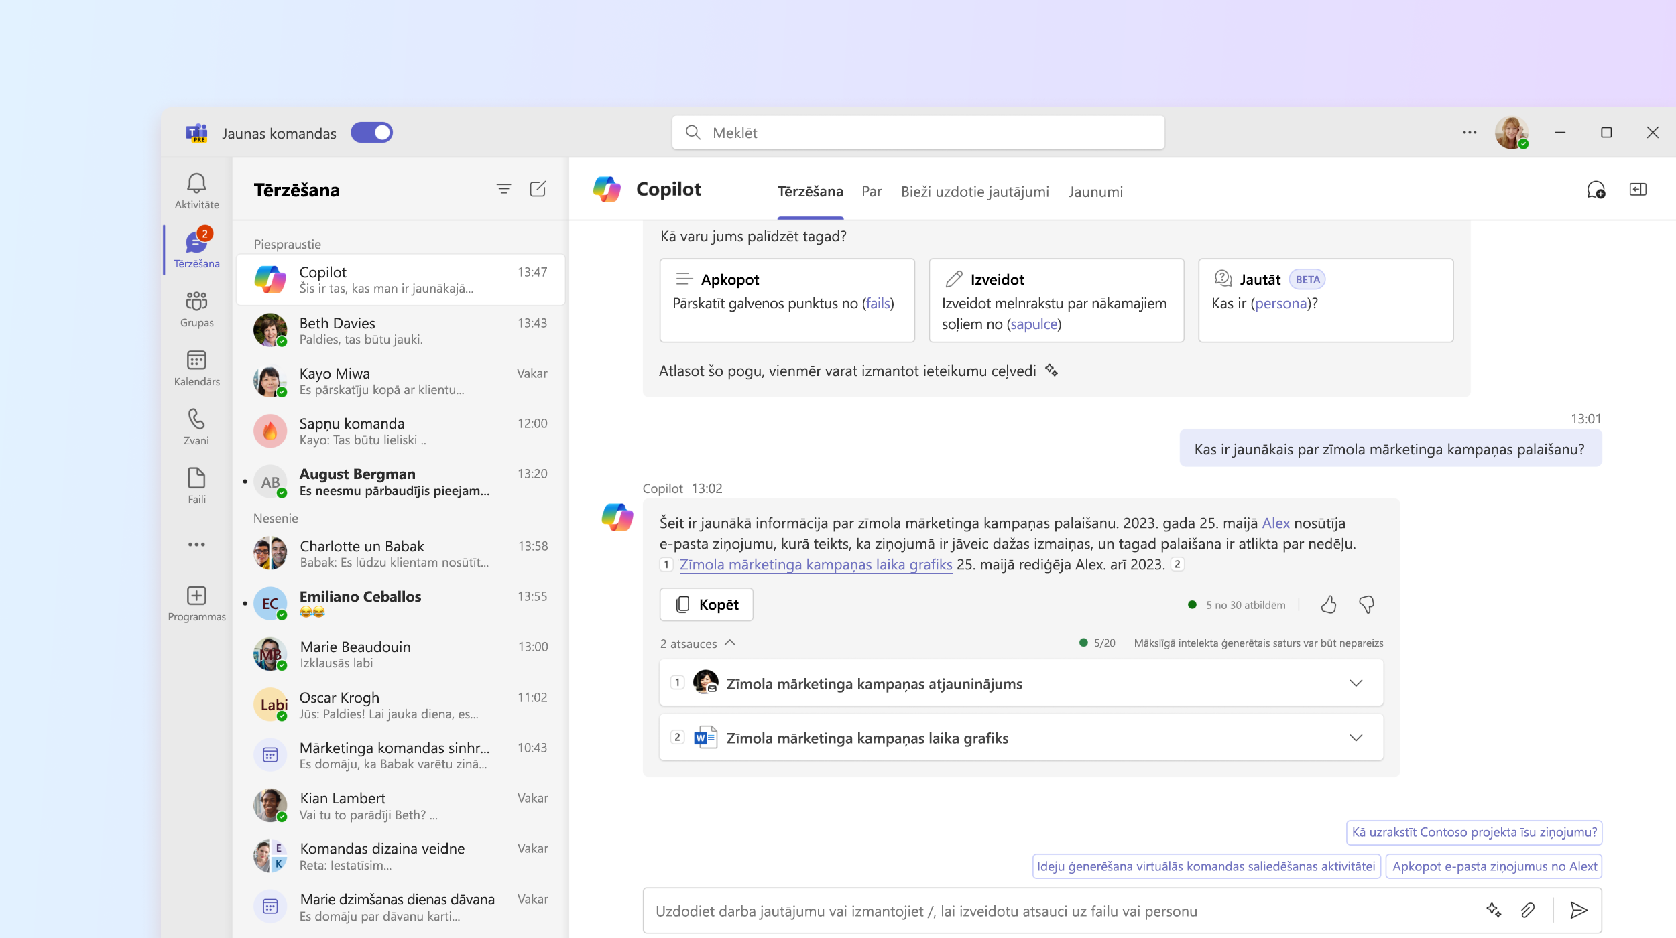Start a new Copilot chat icon

[x=1596, y=190]
